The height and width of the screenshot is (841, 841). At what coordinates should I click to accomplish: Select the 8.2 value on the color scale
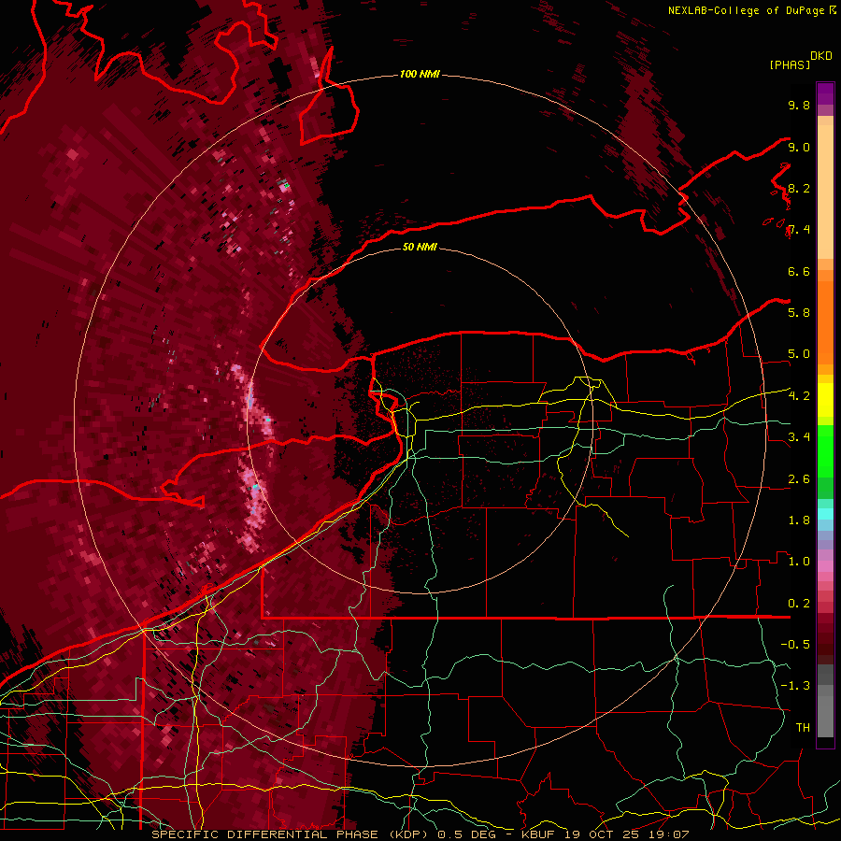[x=799, y=188]
